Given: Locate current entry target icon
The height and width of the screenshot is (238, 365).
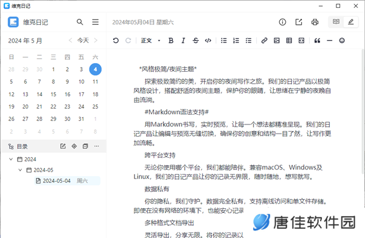Looking at the screenshot, I should (x=74, y=146).
